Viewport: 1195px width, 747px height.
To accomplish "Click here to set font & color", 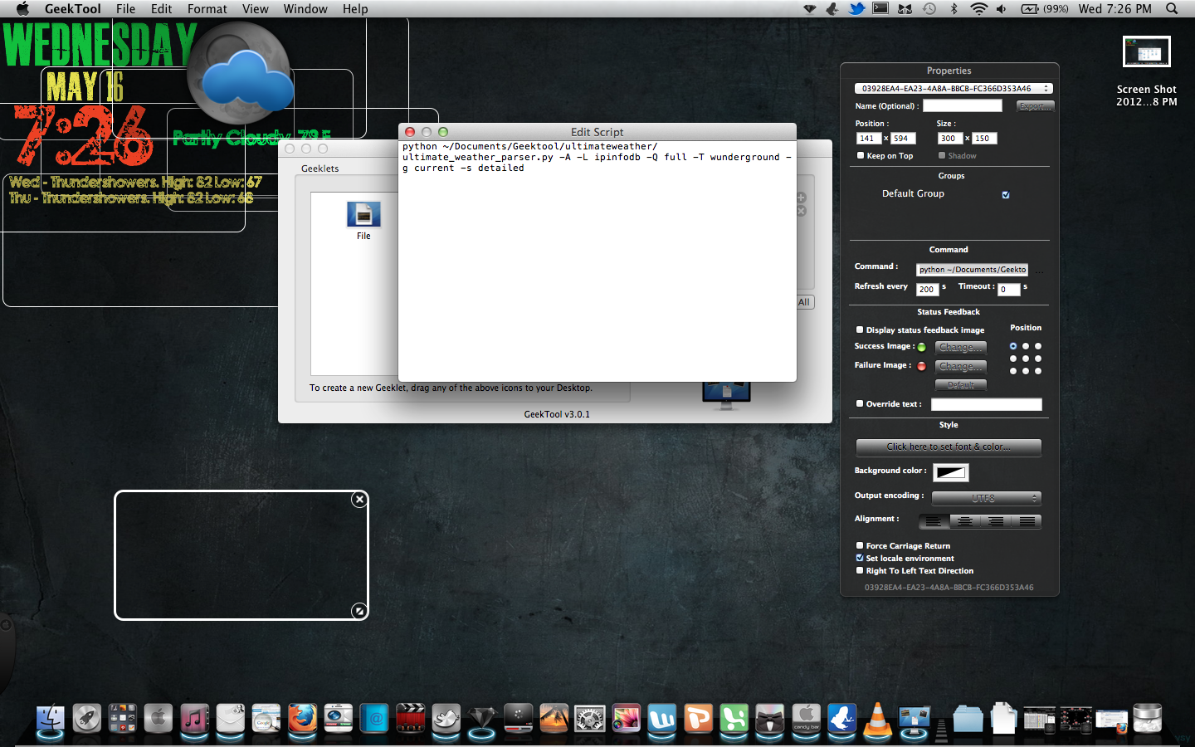I will pos(949,447).
